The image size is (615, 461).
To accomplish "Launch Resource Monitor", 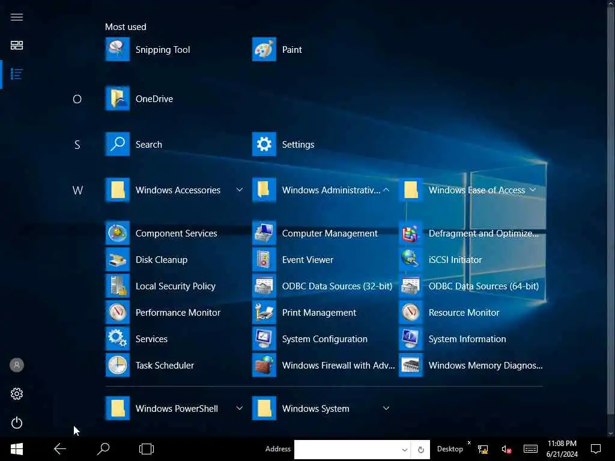I will 449,312.
